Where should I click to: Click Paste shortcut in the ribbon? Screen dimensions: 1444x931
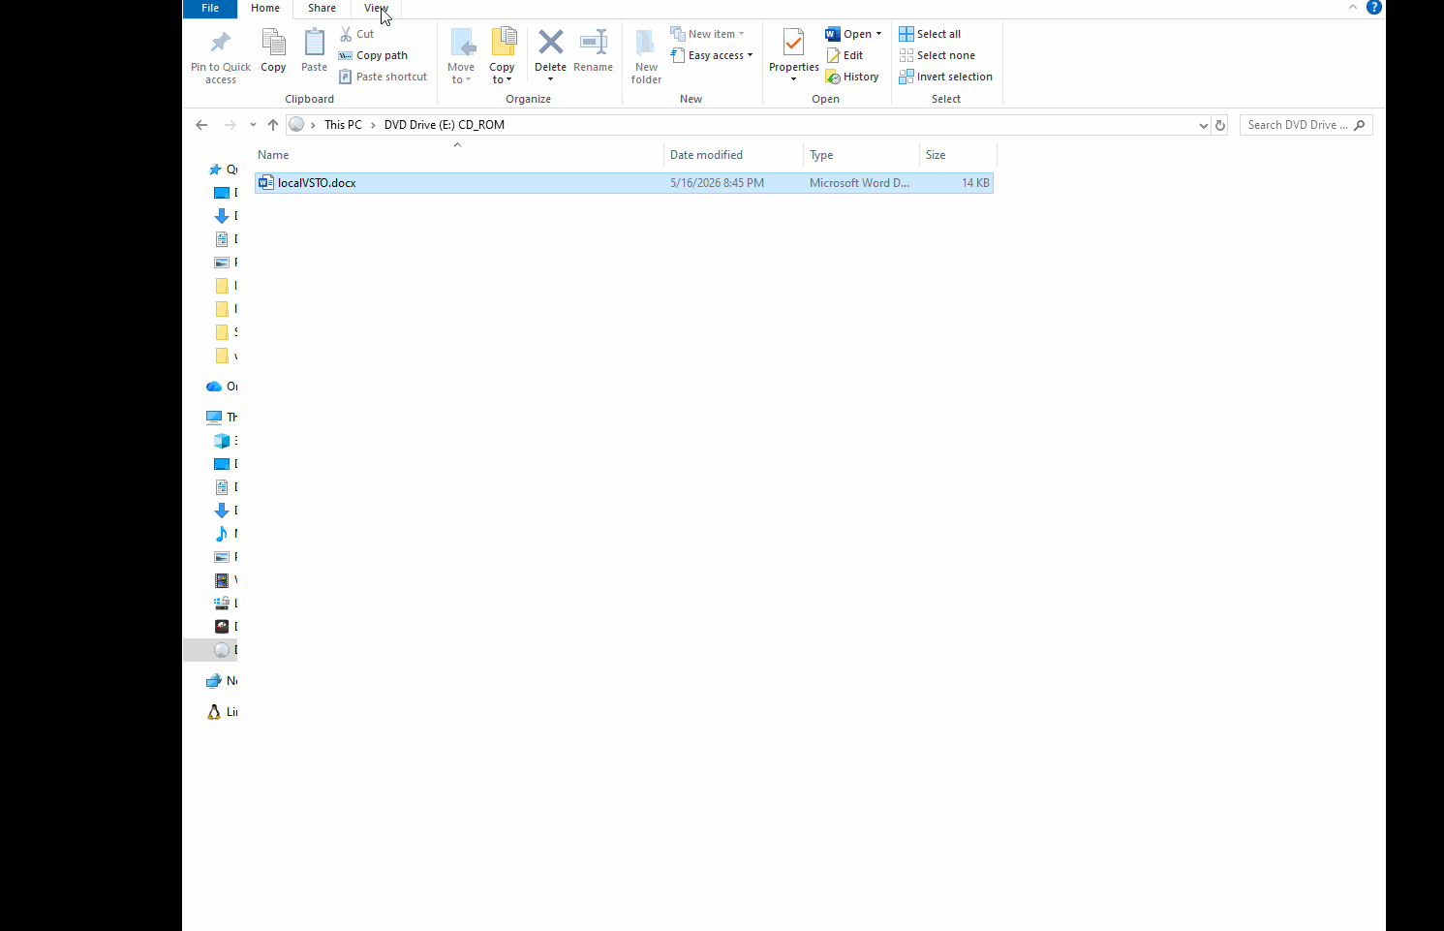(383, 77)
